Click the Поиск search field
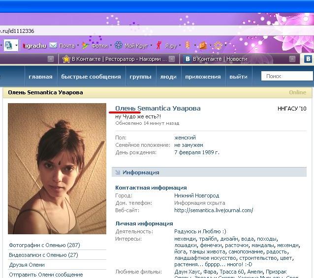The width and height of the screenshot is (314, 278). pos(286,76)
